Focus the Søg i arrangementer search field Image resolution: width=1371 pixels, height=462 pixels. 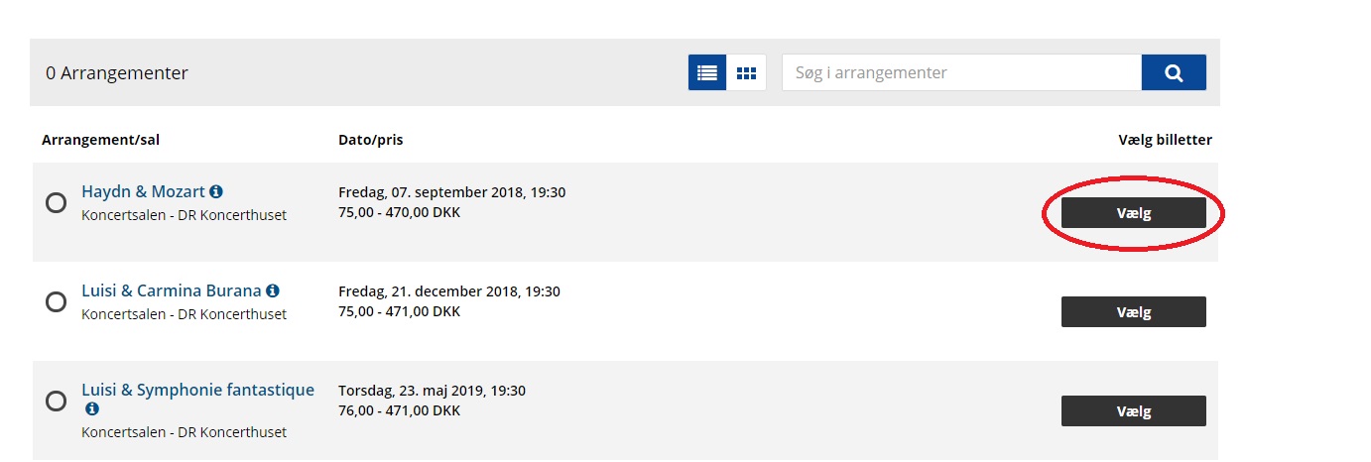[961, 72]
